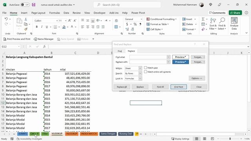
Task: Toggle the AutoSave switch
Action: 25,5
